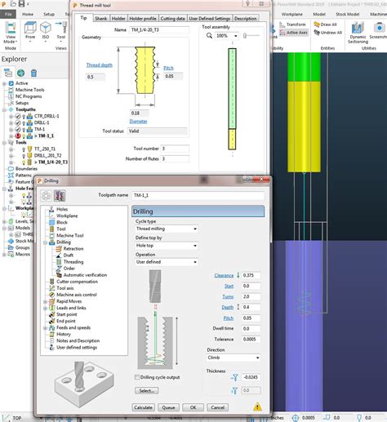The width and height of the screenshot is (387, 422).
Task: Toggle light bulb for TM-1 toolpath
Action: [24, 130]
